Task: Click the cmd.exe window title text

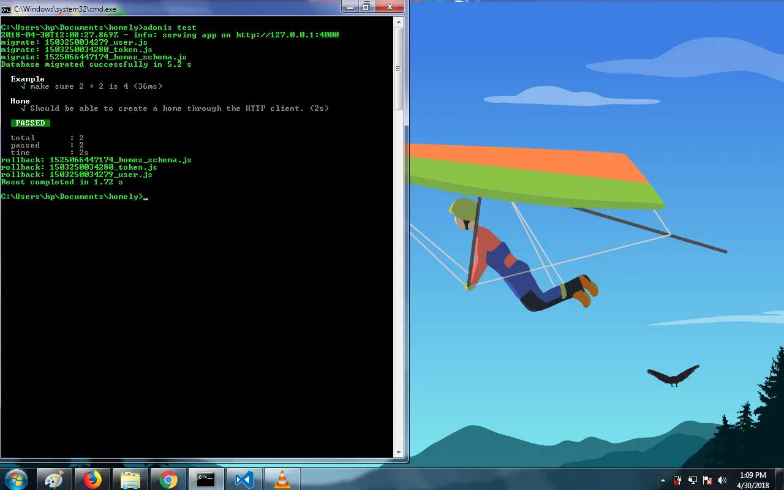Action: pos(66,9)
